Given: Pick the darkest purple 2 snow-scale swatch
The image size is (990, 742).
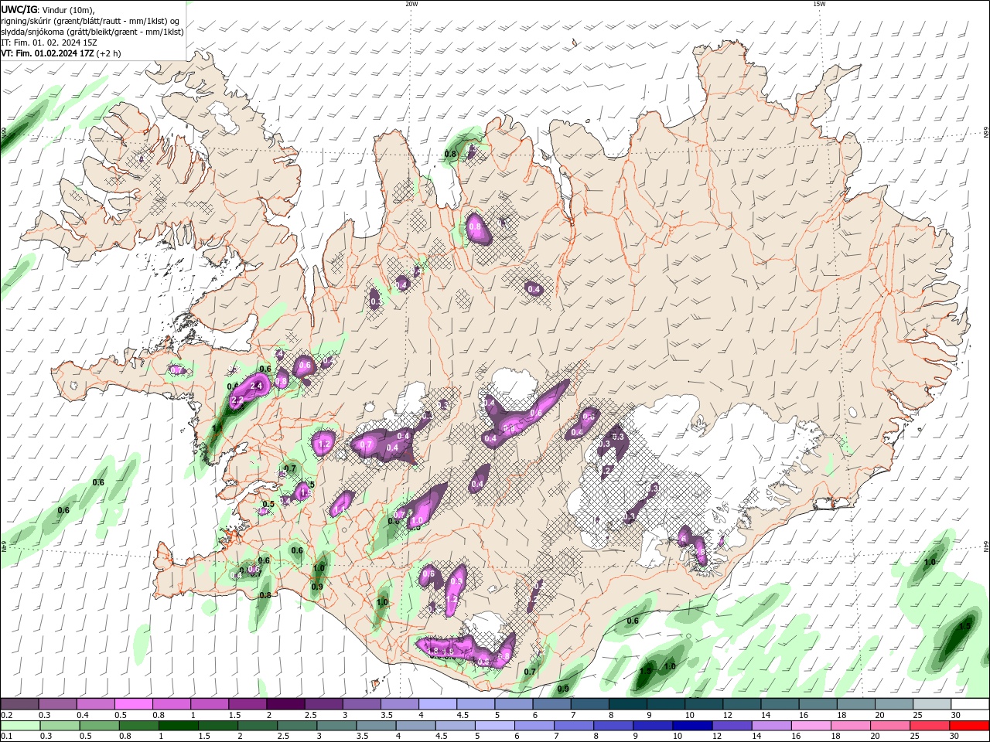Looking at the screenshot, I should [285, 704].
